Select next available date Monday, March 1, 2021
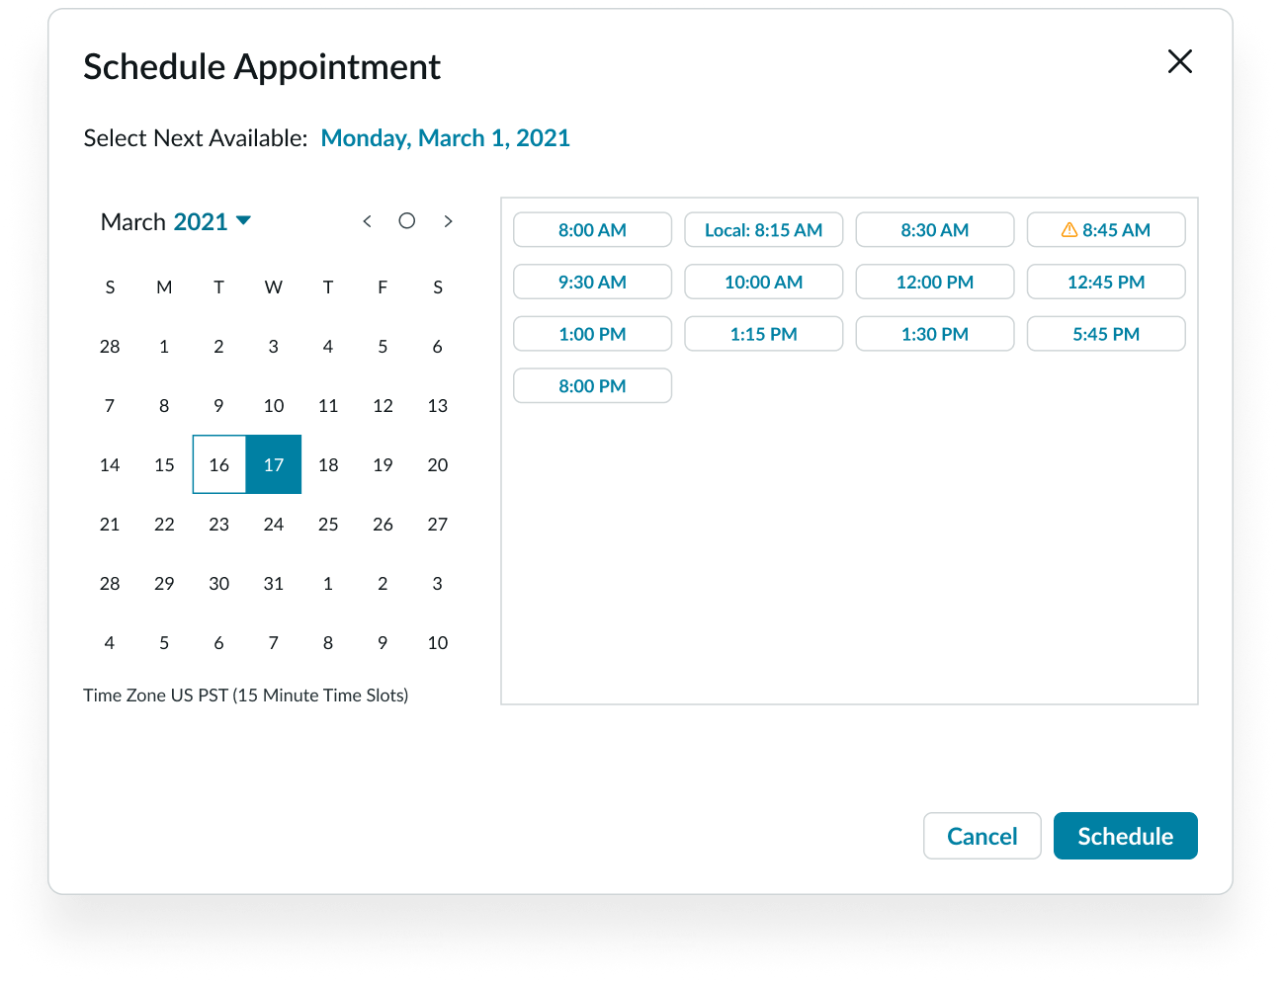 (445, 137)
